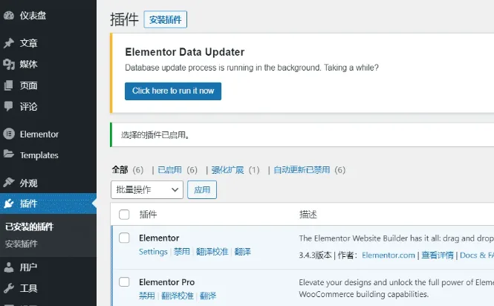Click 翻译 under Elementor plugin
This screenshot has width=494, height=306.
tap(243, 252)
